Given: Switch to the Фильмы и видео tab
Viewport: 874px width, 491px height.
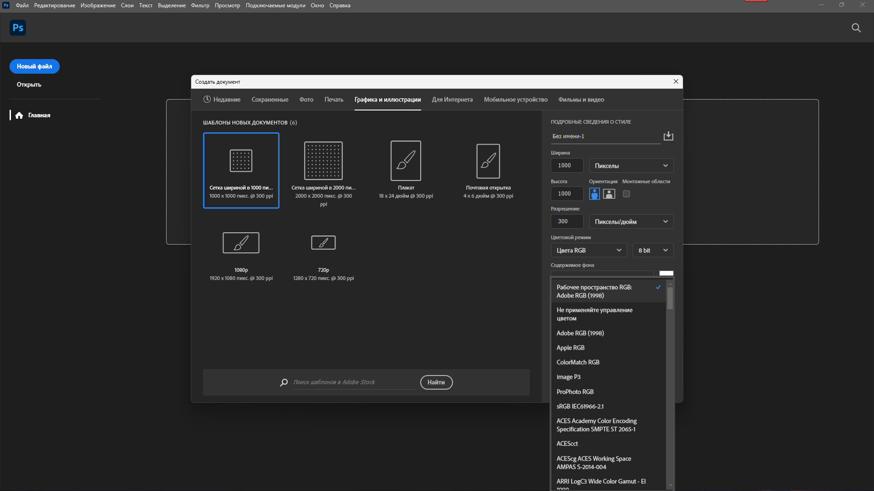Looking at the screenshot, I should [581, 100].
